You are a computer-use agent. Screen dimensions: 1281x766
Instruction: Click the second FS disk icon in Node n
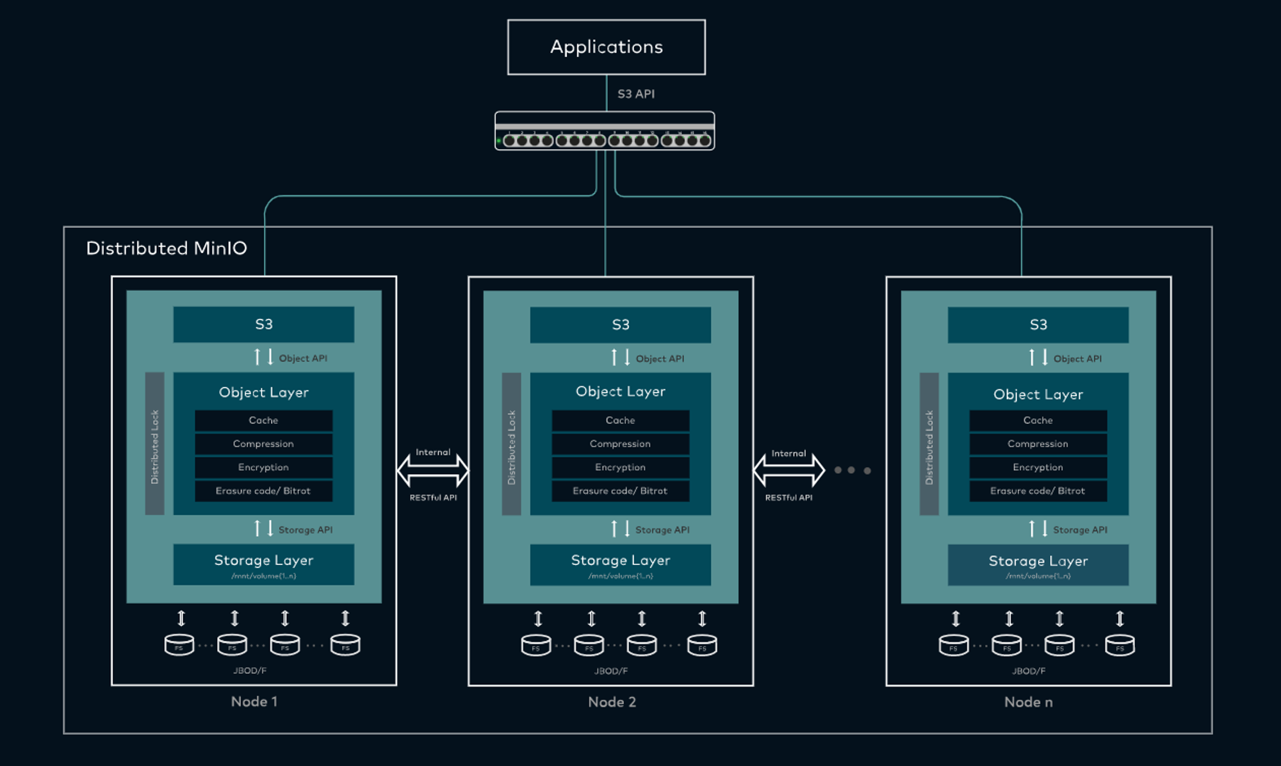pyautogui.click(x=1007, y=645)
